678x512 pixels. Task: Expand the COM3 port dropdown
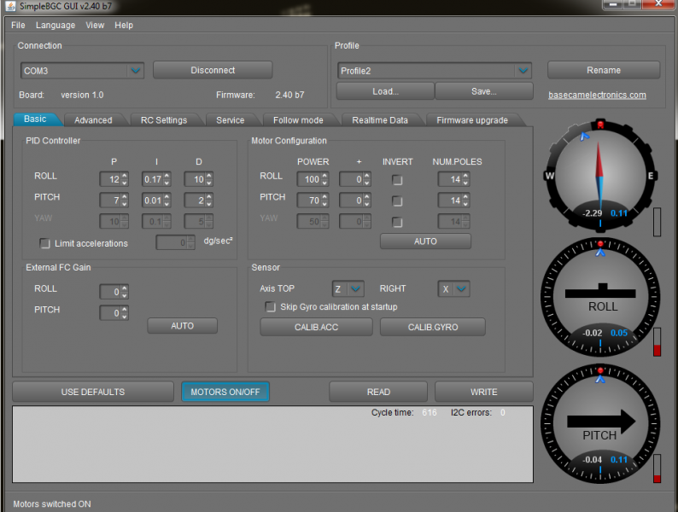135,71
